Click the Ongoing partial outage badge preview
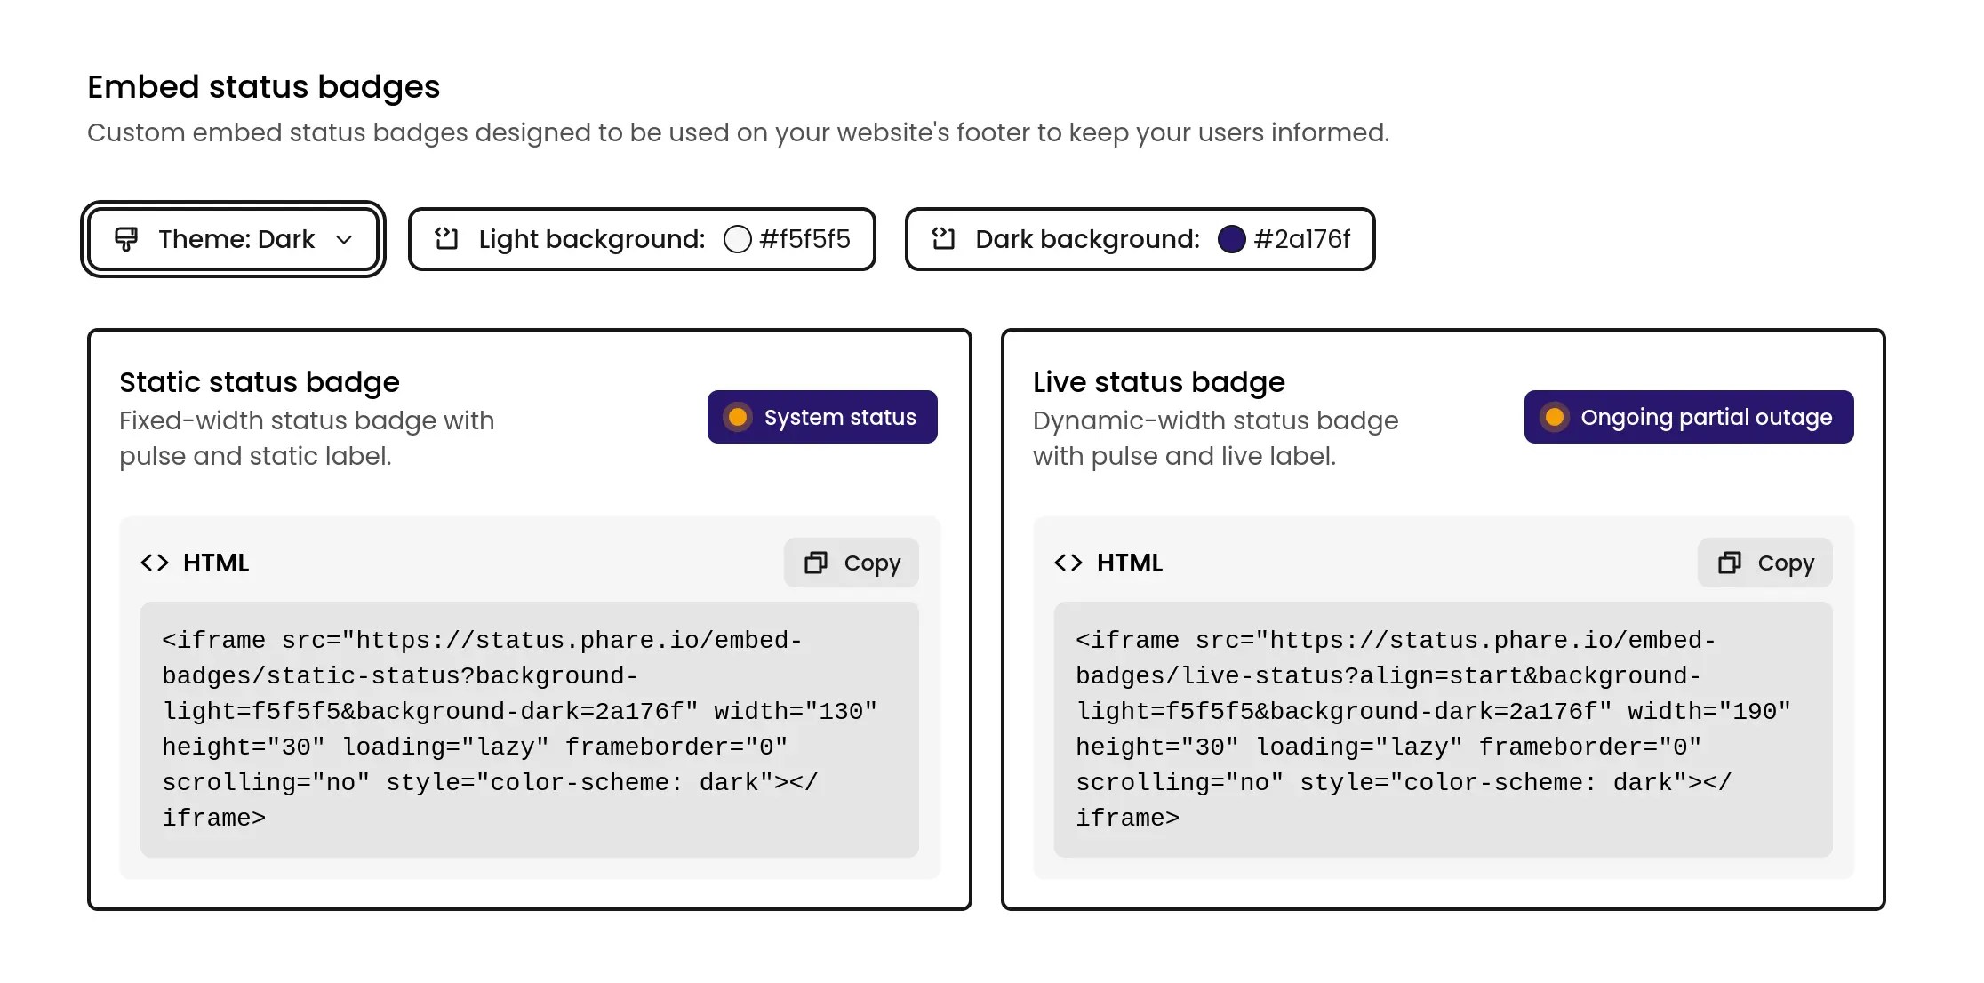The width and height of the screenshot is (1984, 983). pyautogui.click(x=1689, y=417)
